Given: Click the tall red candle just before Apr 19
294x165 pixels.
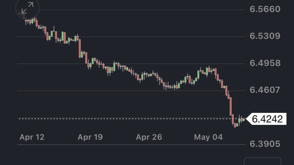Looking at the screenshot, I should (x=80, y=48).
